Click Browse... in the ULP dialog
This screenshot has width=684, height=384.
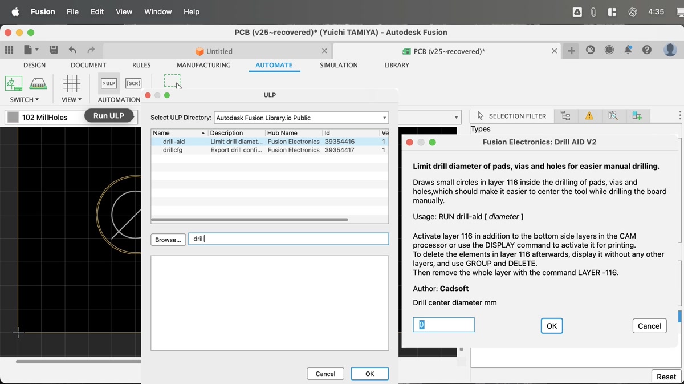[x=168, y=240]
